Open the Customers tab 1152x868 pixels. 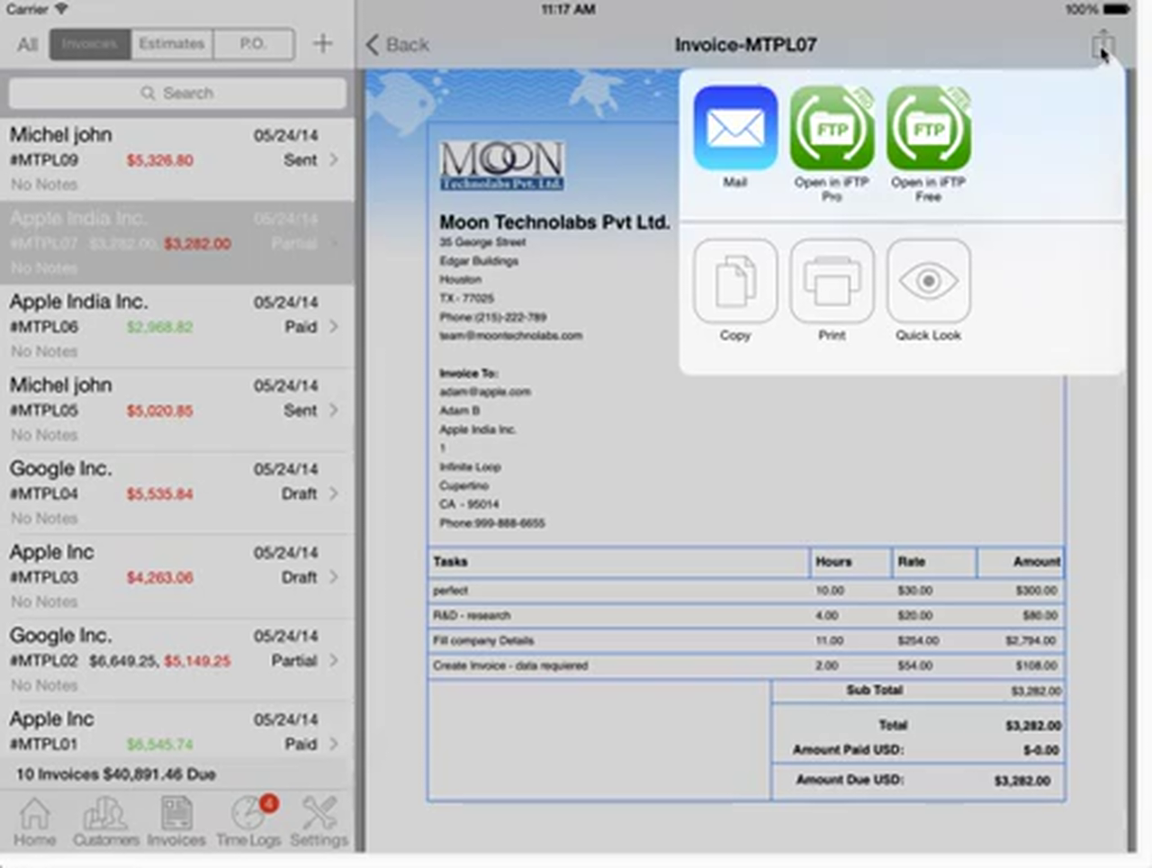[x=105, y=822]
